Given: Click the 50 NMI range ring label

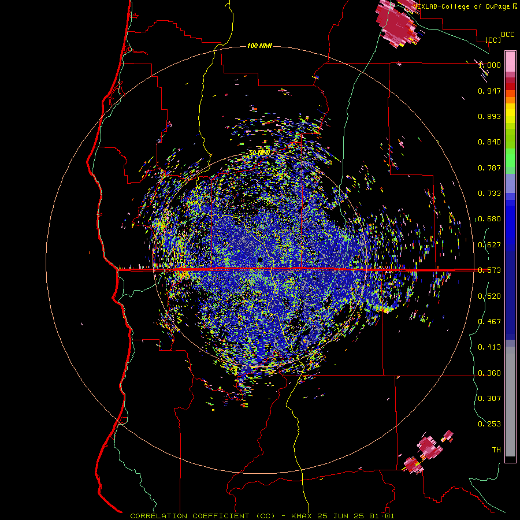Looking at the screenshot, I should click(x=259, y=153).
